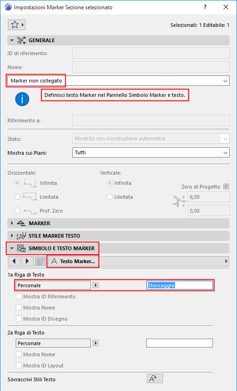The image size is (237, 391).
Task: Click the STILE MARKER TESTO panel icon
Action: [21, 236]
